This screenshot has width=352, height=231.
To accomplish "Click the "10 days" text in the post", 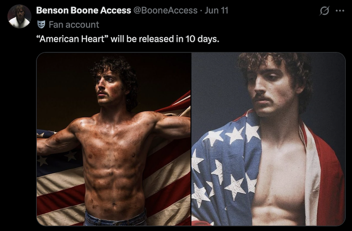I will 202,39.
